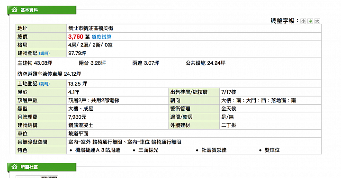Click the 7/17樓 floor value
Viewport: 341px width, 178px height.
click(x=229, y=92)
